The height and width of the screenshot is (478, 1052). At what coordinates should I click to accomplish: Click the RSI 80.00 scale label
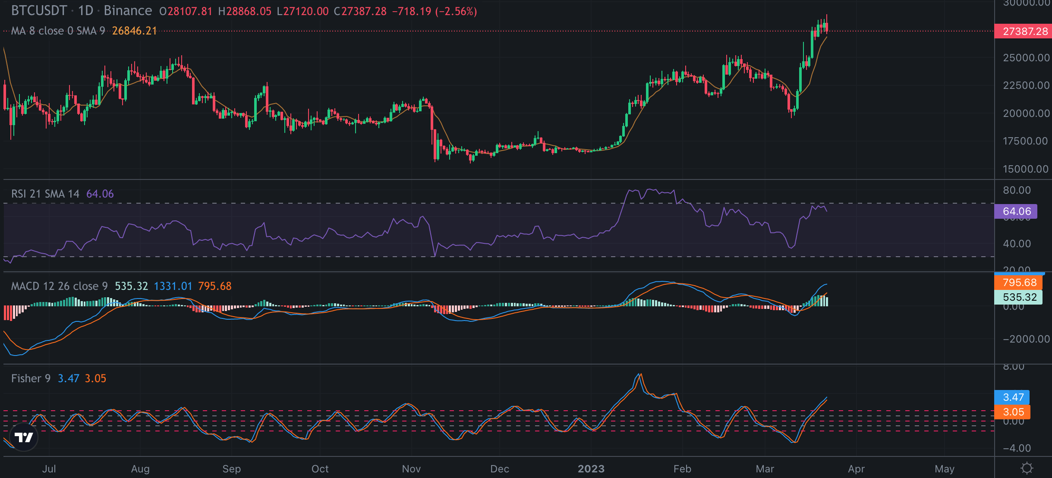tap(1017, 190)
